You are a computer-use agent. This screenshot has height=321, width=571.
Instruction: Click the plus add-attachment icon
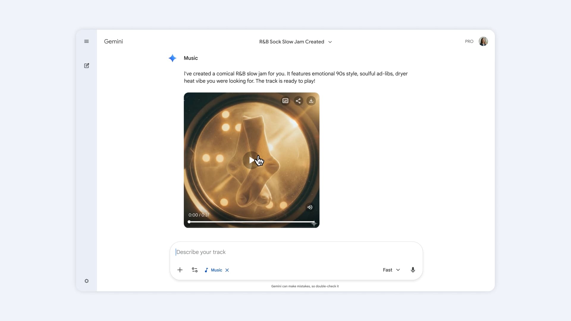click(x=180, y=270)
